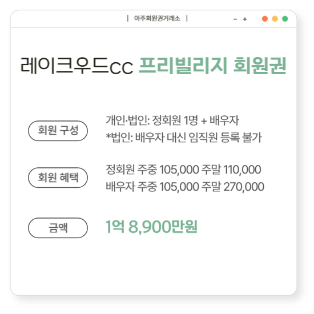
Task: Click the 110,000 weekend fee figure
Action: click(242, 170)
